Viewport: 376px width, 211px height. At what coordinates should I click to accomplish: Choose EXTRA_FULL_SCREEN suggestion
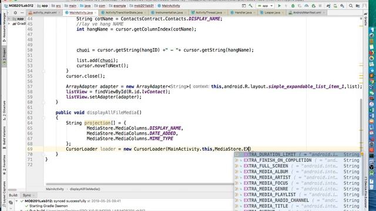(x=297, y=166)
